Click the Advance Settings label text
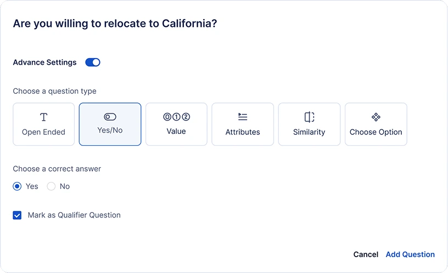 pos(45,62)
